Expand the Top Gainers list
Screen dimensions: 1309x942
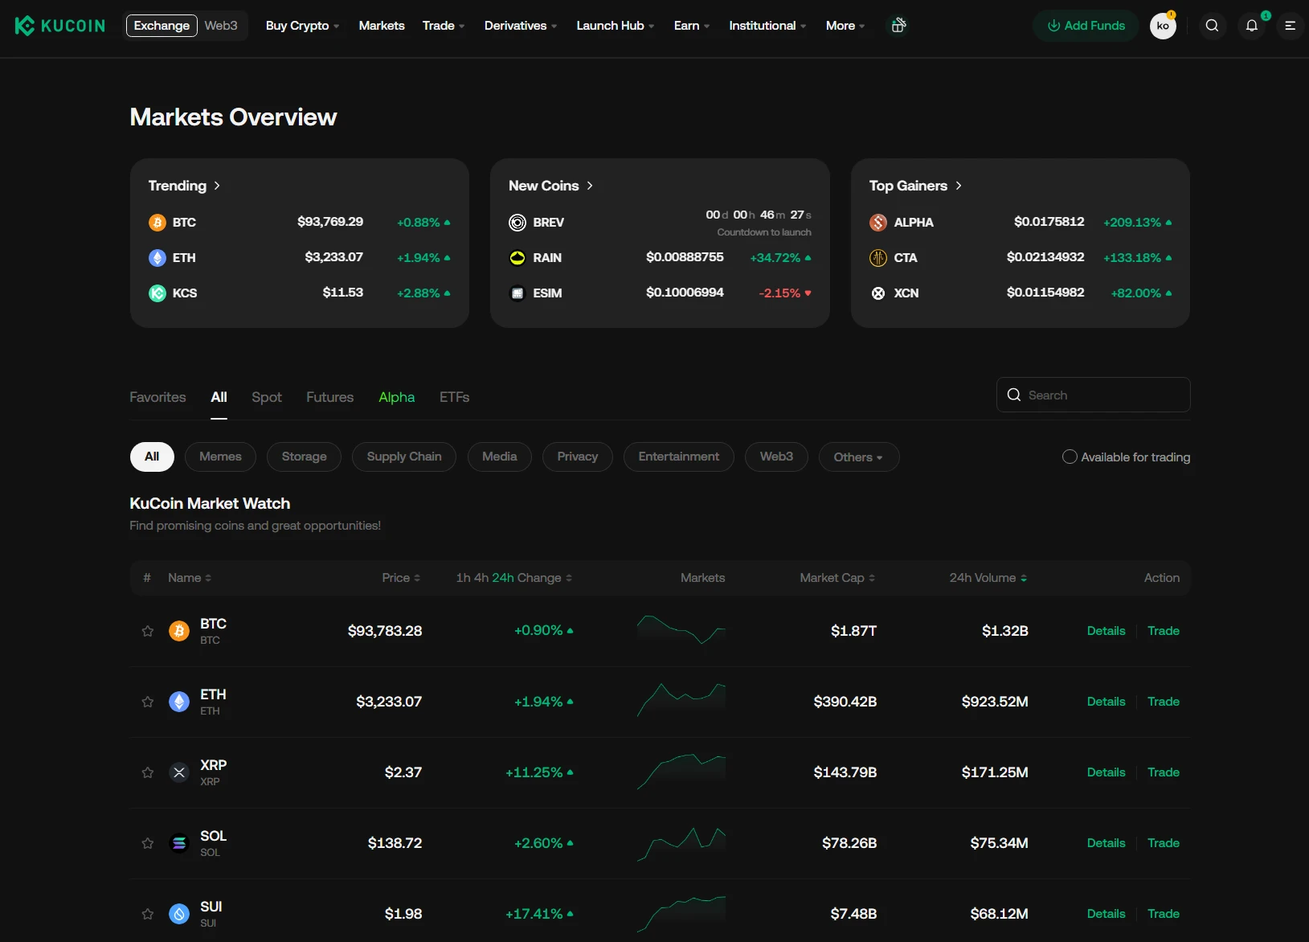(915, 186)
